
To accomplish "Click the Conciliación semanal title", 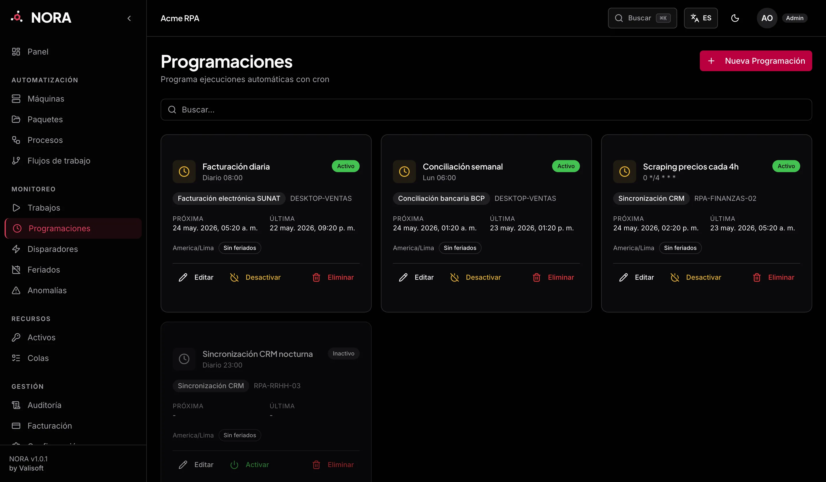I will pos(463,167).
